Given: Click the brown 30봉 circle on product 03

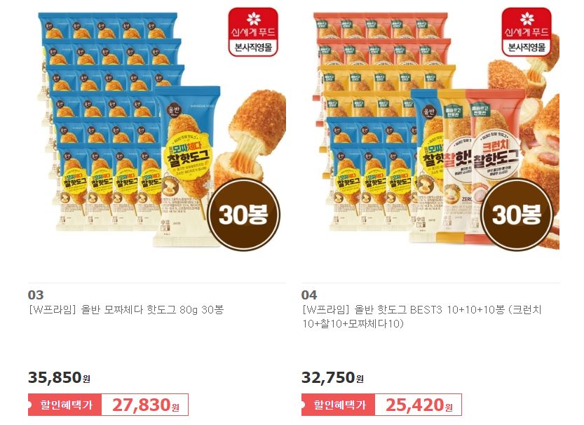Looking at the screenshot, I should click(x=243, y=215).
